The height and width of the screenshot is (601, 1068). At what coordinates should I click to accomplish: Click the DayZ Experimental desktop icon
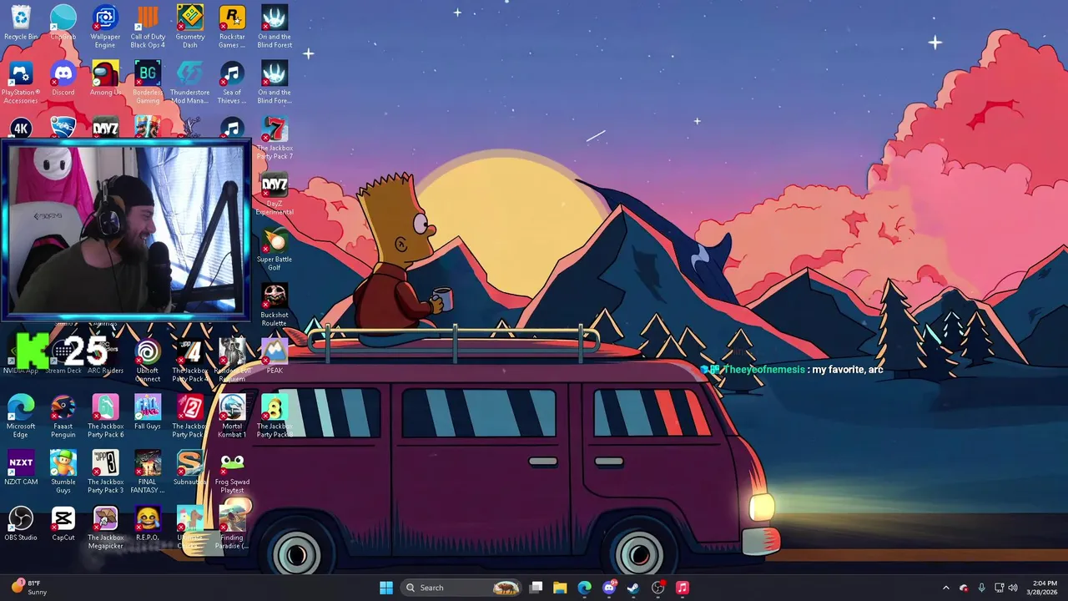[275, 194]
